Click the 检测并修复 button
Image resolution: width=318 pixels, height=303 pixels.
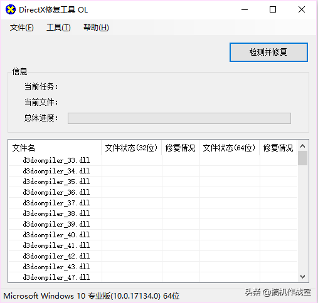click(x=268, y=52)
